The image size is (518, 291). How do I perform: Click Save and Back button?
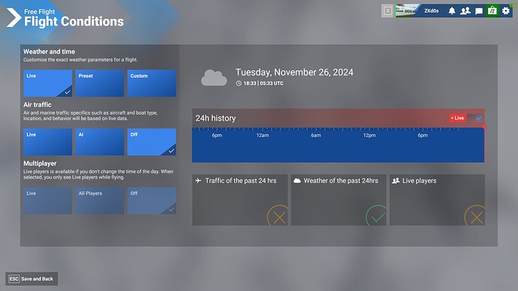click(x=32, y=279)
